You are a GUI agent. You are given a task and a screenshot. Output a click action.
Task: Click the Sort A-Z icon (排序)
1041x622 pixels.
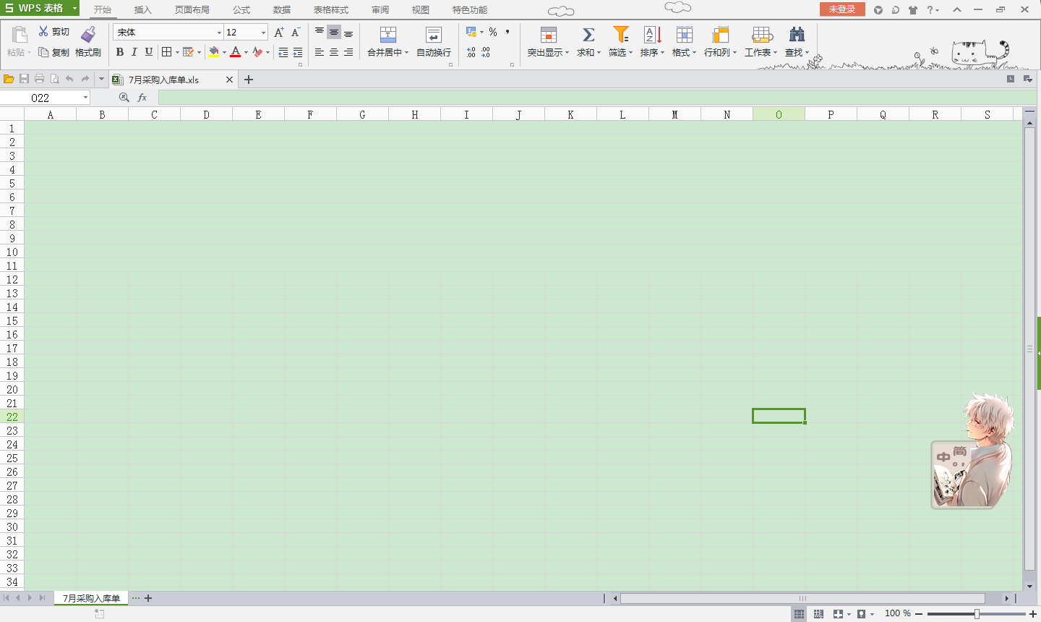pyautogui.click(x=652, y=35)
